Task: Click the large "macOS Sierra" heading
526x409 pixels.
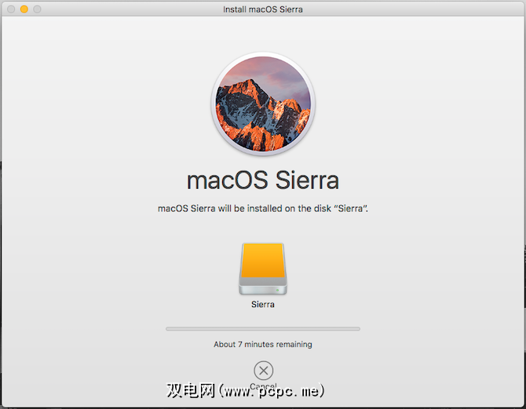Action: click(263, 180)
